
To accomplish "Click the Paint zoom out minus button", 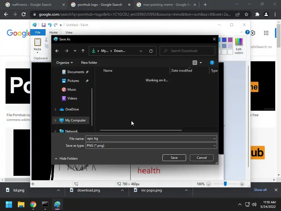I will click(x=209, y=184).
